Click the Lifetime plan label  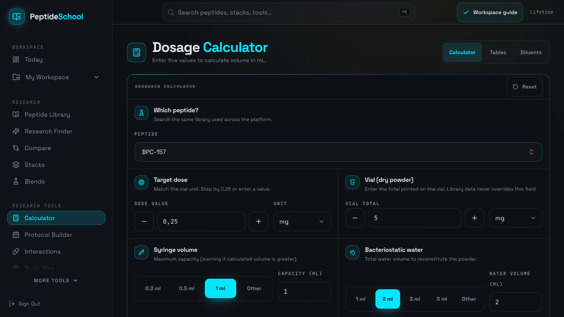542,12
